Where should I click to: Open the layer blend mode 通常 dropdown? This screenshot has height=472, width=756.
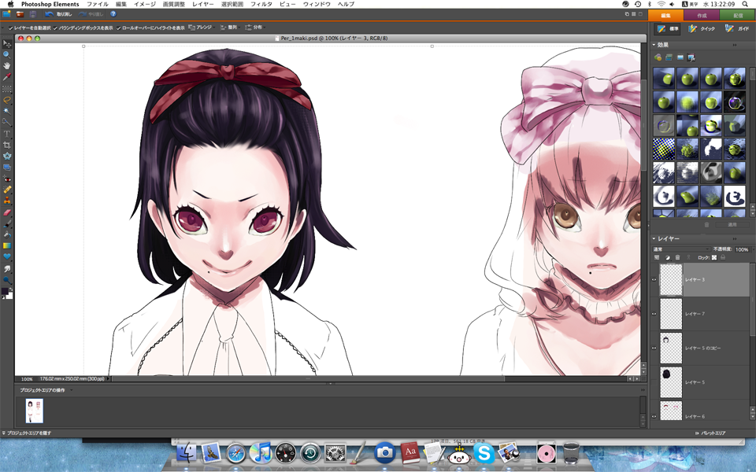[680, 249]
